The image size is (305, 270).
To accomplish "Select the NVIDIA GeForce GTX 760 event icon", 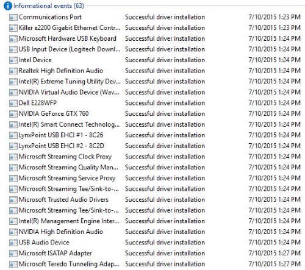I will pyautogui.click(x=13, y=114).
